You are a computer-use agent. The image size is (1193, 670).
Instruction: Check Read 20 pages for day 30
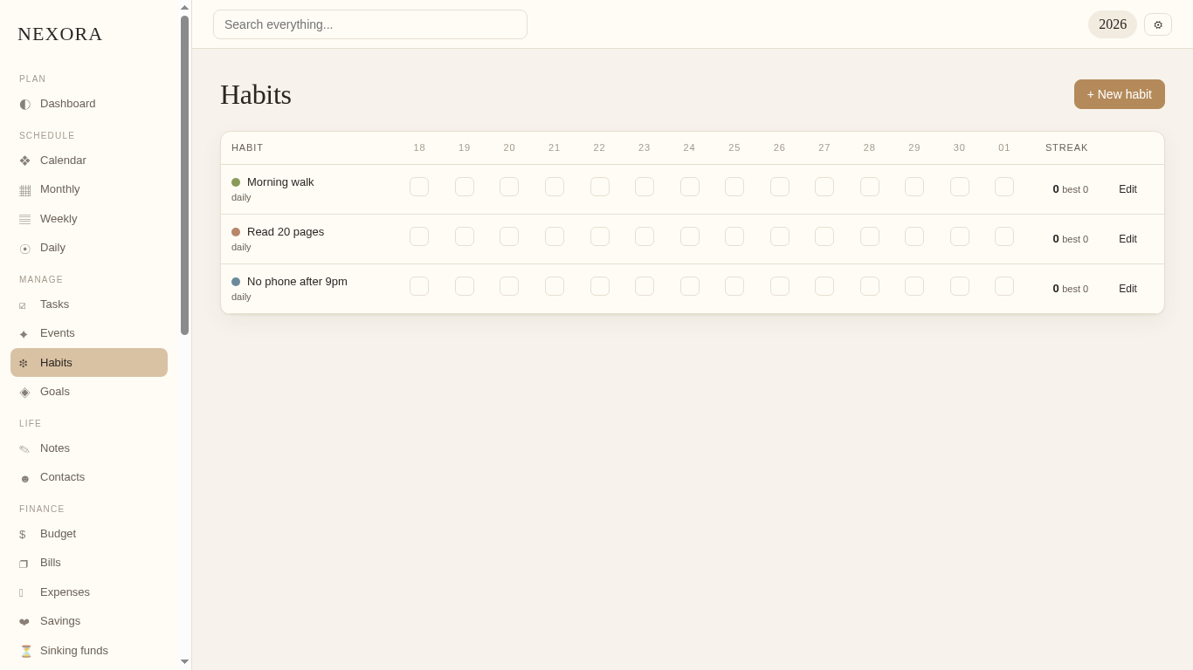click(x=960, y=236)
